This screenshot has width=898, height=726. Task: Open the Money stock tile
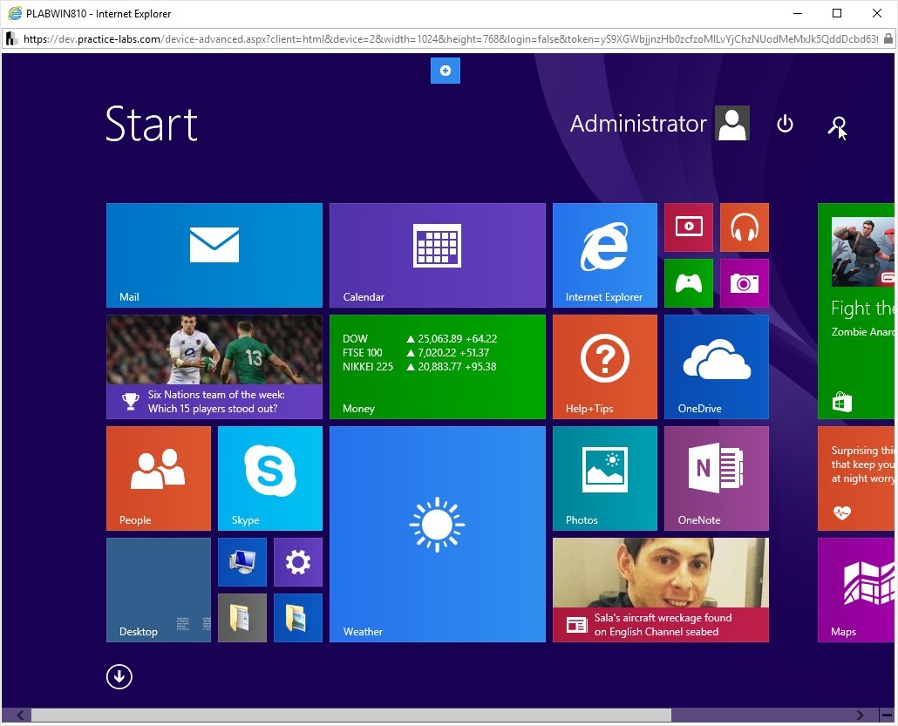coord(438,367)
